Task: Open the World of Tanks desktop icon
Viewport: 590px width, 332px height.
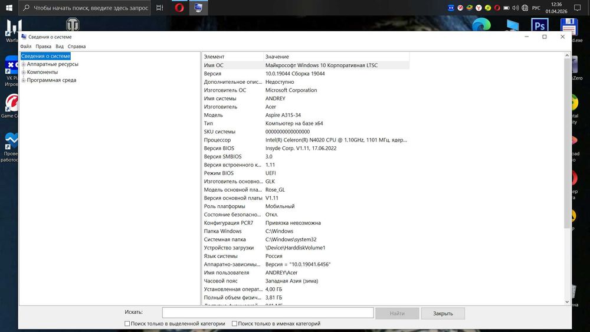Action: (x=73, y=24)
